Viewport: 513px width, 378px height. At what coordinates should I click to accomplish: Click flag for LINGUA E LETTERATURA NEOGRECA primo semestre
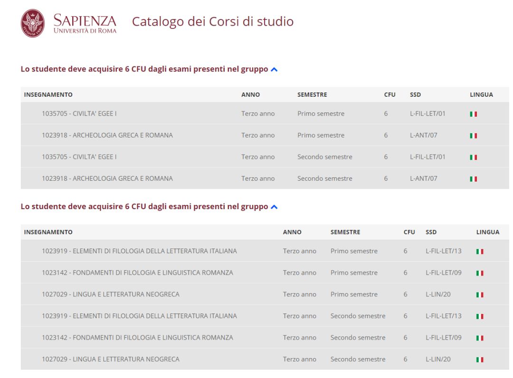coord(480,295)
